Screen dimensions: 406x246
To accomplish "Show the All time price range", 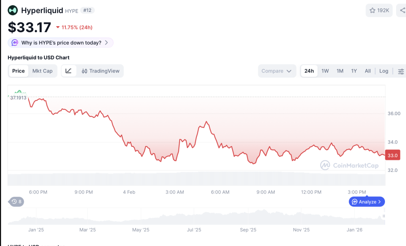I will [368, 71].
